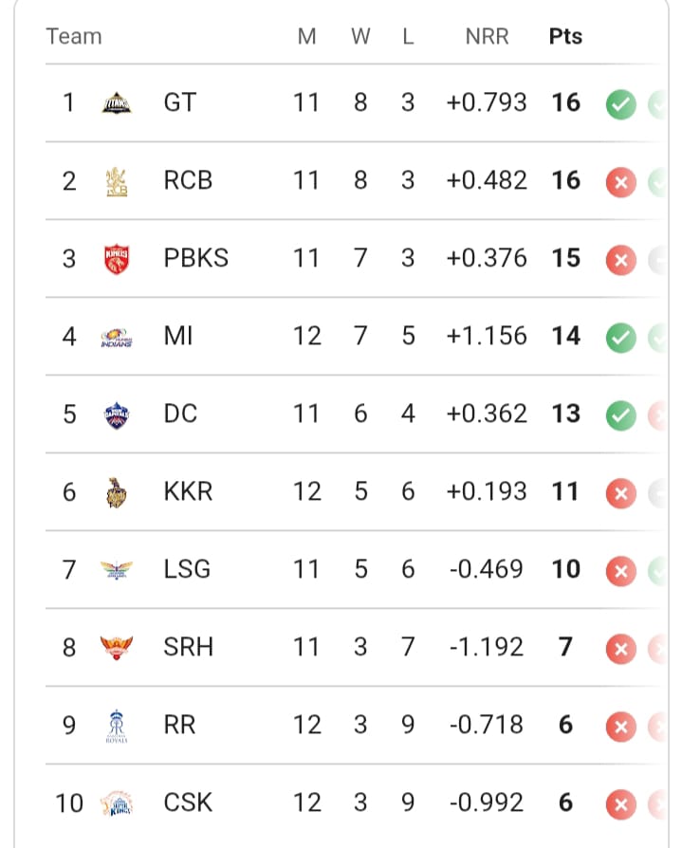Tap the RCB team logo
Screen dimensions: 682x848
(x=118, y=181)
